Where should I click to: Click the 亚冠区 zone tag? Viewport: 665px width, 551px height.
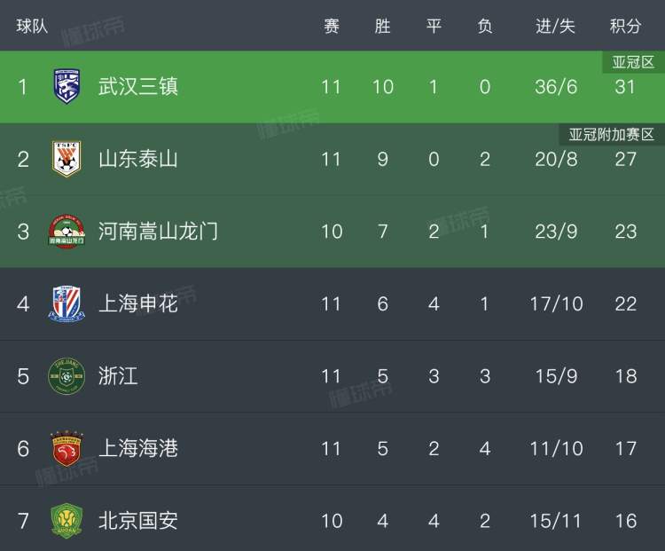click(x=633, y=62)
